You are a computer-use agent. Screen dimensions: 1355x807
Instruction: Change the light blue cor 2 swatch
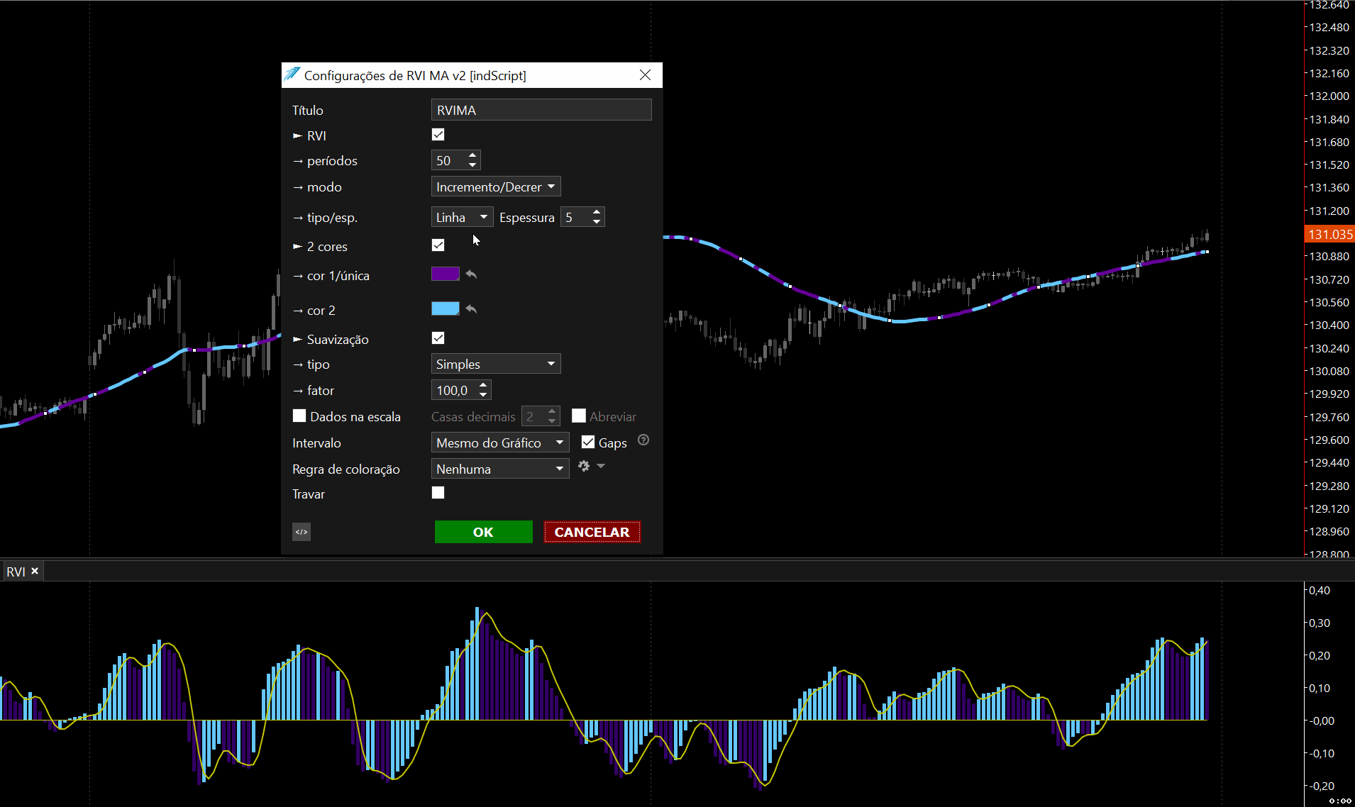446,309
